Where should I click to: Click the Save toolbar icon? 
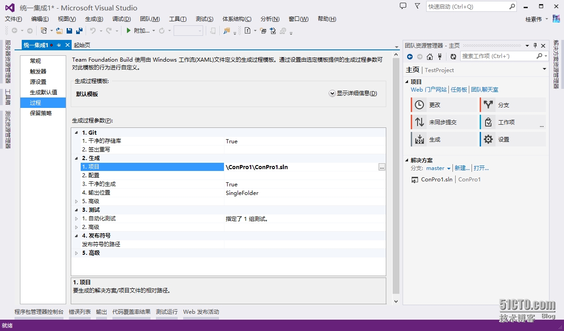click(69, 31)
